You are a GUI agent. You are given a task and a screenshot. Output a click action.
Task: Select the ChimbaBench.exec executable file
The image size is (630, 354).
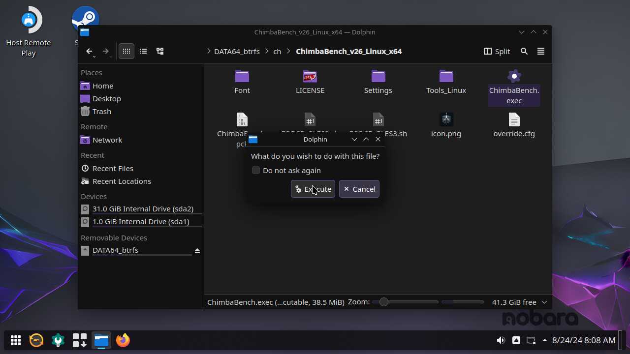[514, 87]
